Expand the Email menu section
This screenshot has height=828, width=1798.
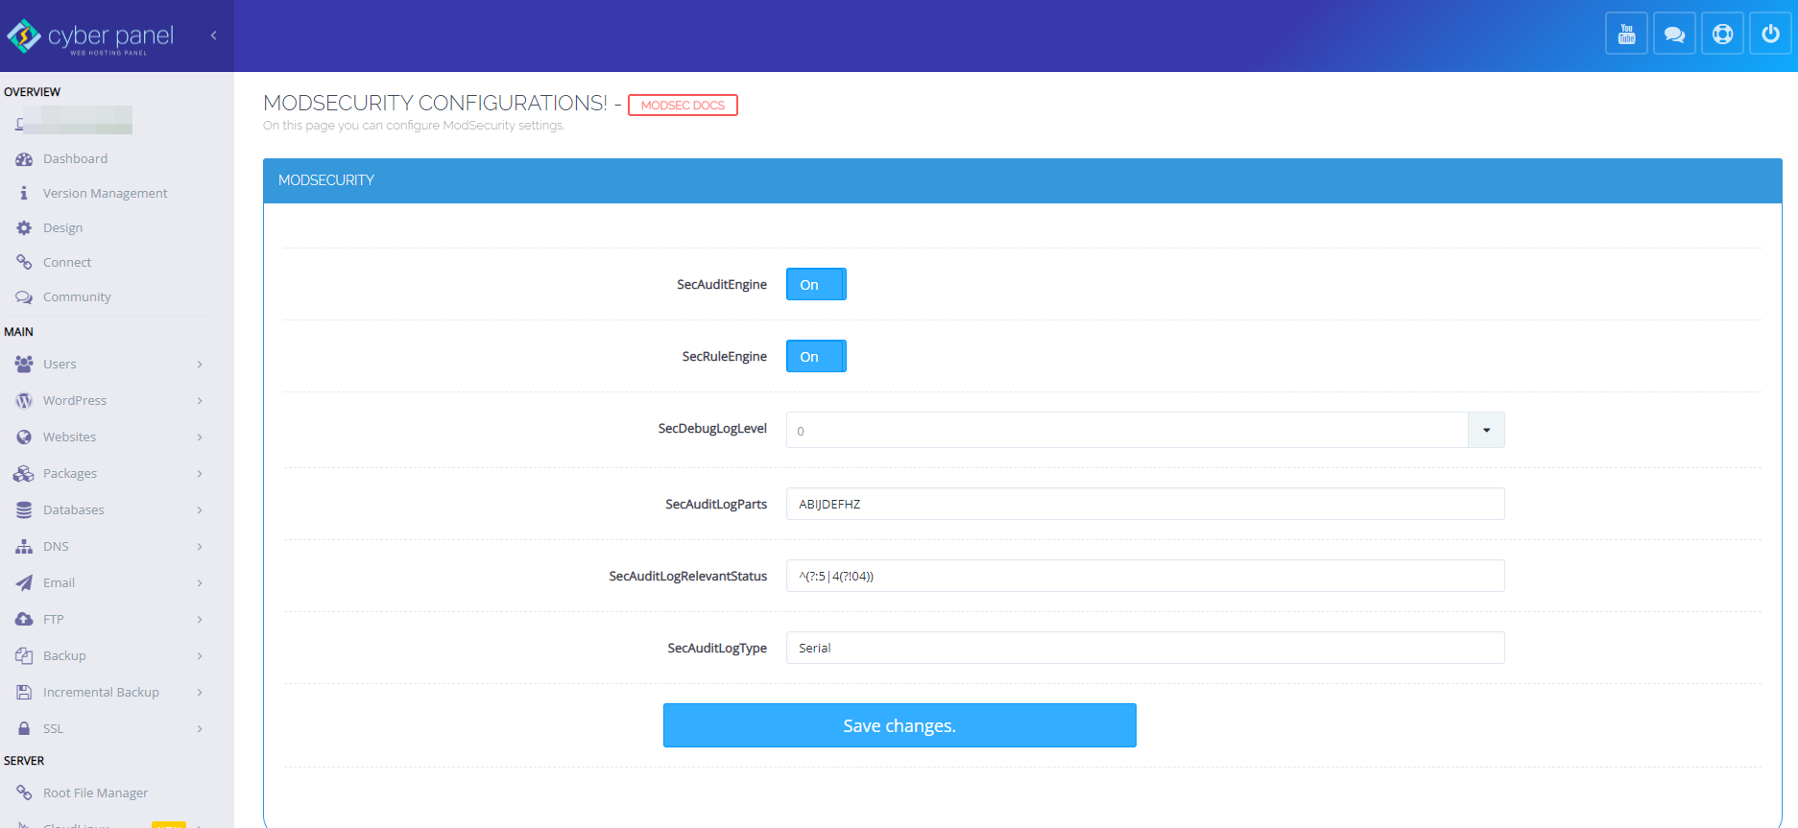click(109, 582)
